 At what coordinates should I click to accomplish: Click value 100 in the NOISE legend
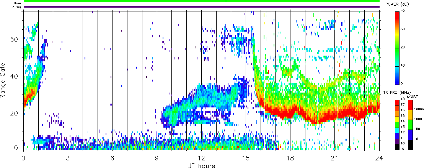click(417, 129)
